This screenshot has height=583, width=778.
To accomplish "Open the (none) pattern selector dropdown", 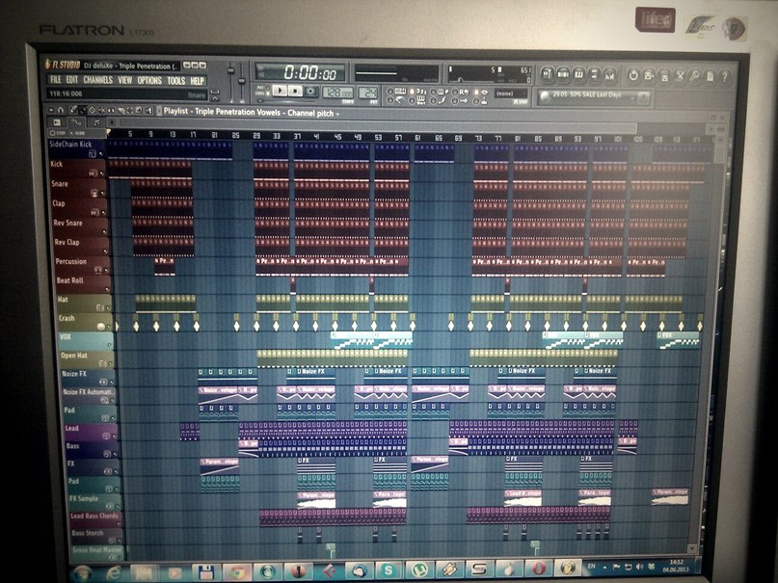I will (512, 93).
